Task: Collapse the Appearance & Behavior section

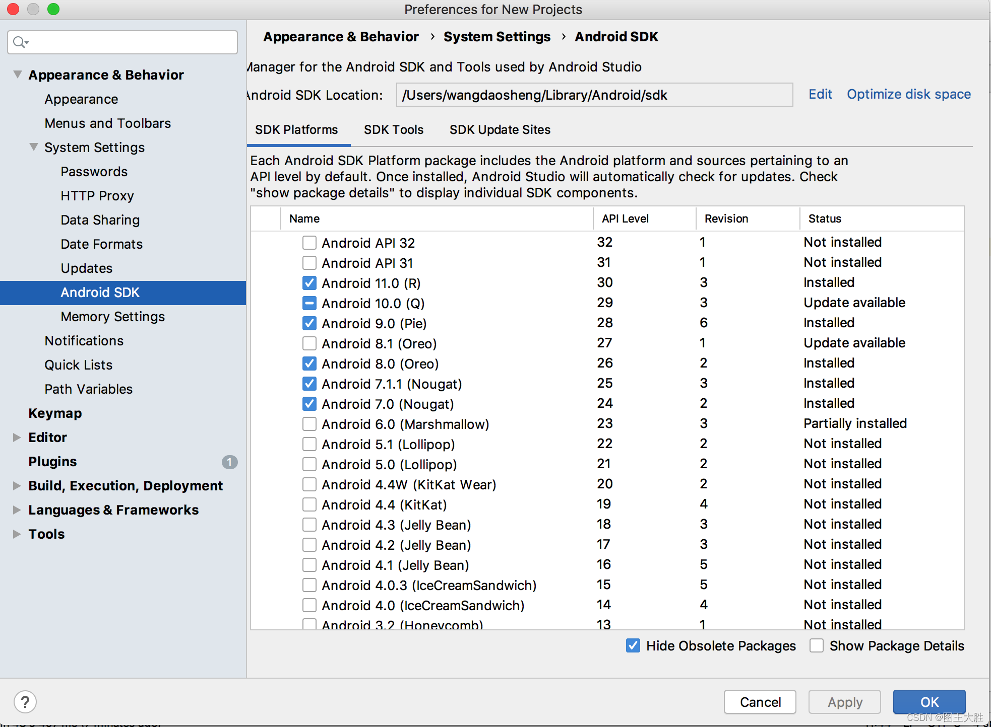Action: coord(18,75)
